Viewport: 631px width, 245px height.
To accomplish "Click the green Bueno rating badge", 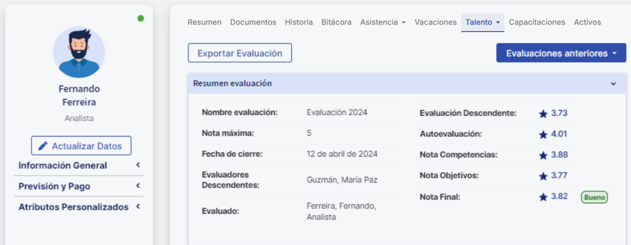I will point(594,197).
